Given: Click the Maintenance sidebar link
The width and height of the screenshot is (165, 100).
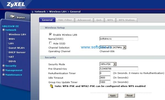Looking at the screenshot, I should [14, 75].
